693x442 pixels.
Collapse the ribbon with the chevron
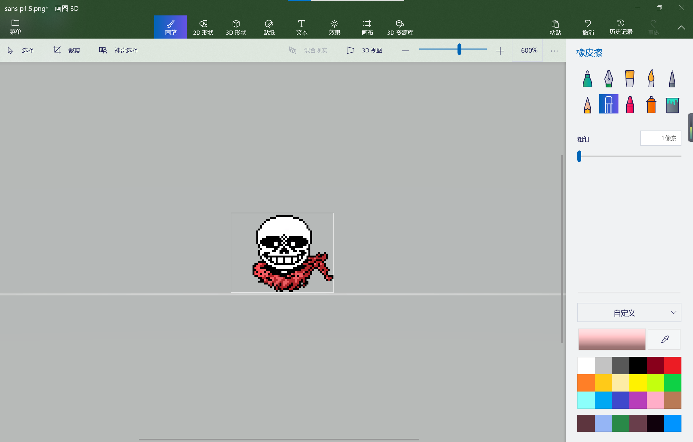click(681, 28)
